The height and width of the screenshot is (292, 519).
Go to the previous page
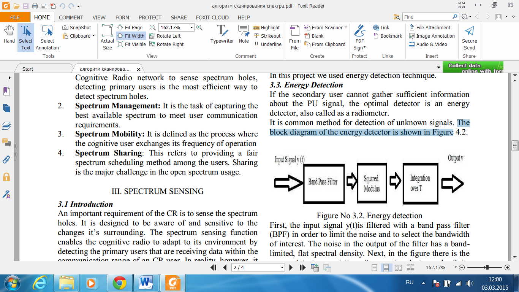(x=225, y=268)
